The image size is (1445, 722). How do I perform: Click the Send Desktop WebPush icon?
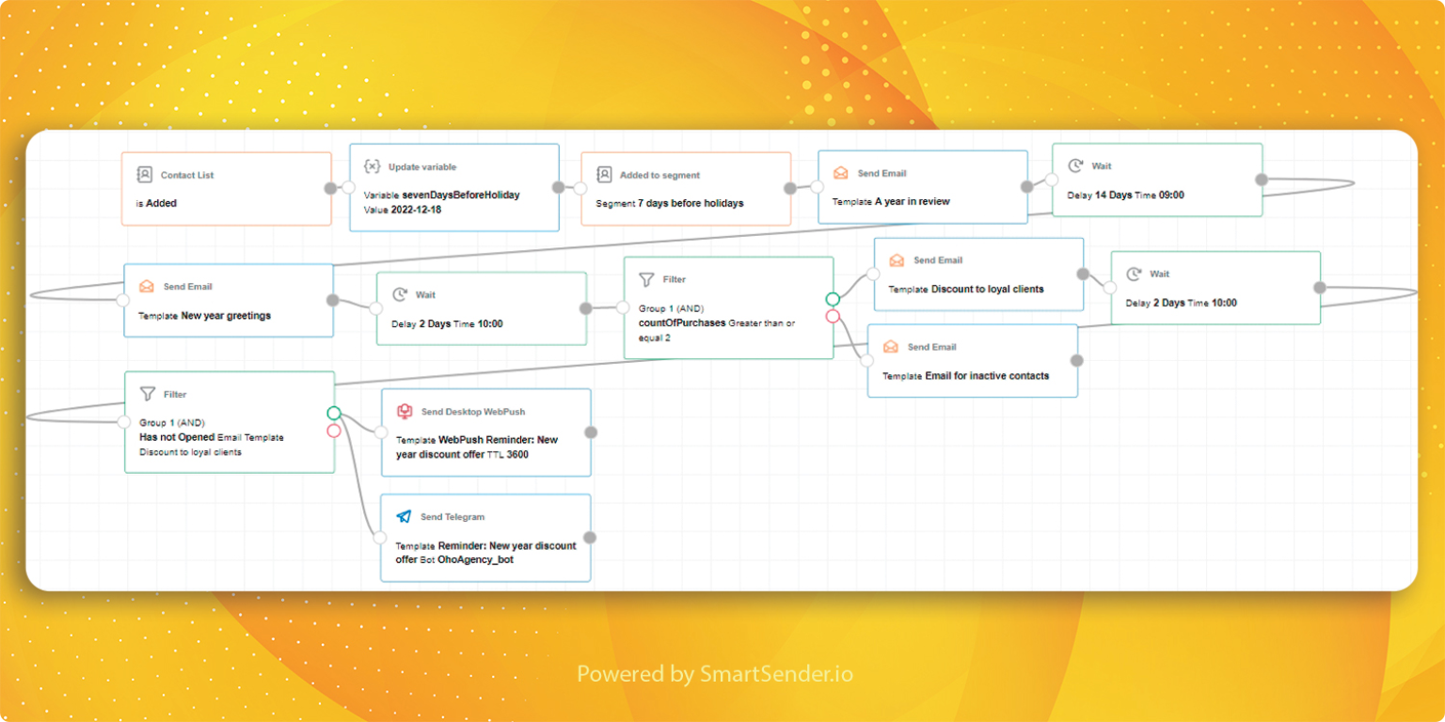pyautogui.click(x=404, y=412)
